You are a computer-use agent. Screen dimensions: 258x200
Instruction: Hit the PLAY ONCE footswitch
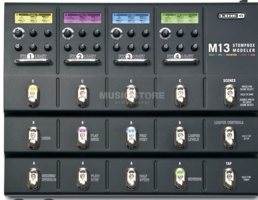coord(82,138)
